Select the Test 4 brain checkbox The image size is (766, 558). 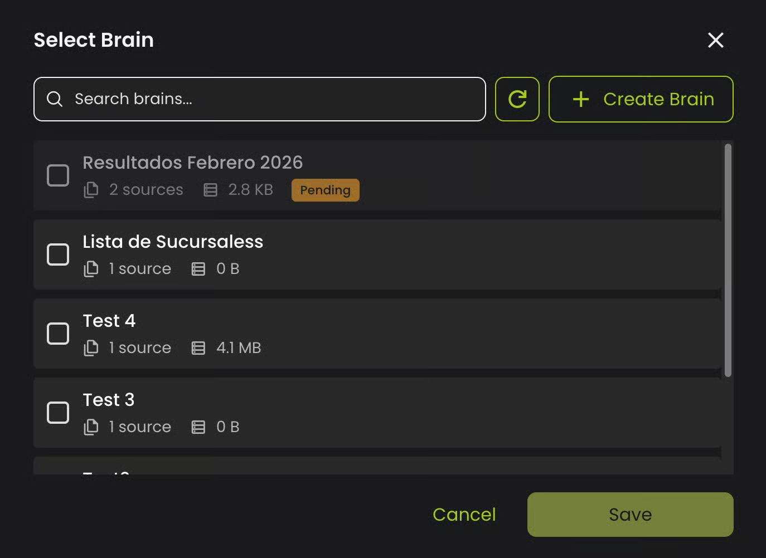pos(58,334)
